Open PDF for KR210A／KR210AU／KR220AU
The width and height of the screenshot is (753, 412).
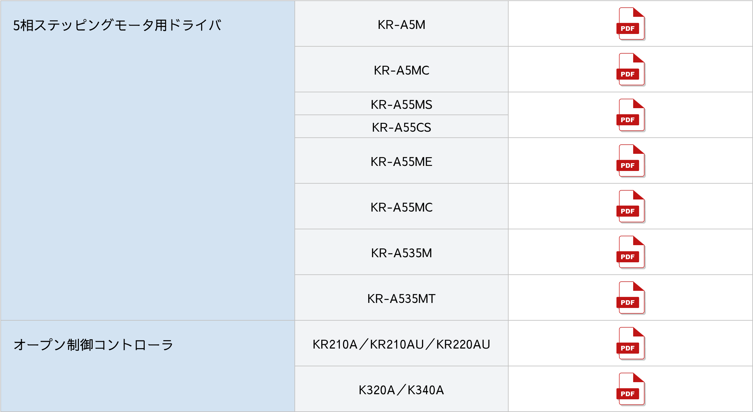pos(631,344)
